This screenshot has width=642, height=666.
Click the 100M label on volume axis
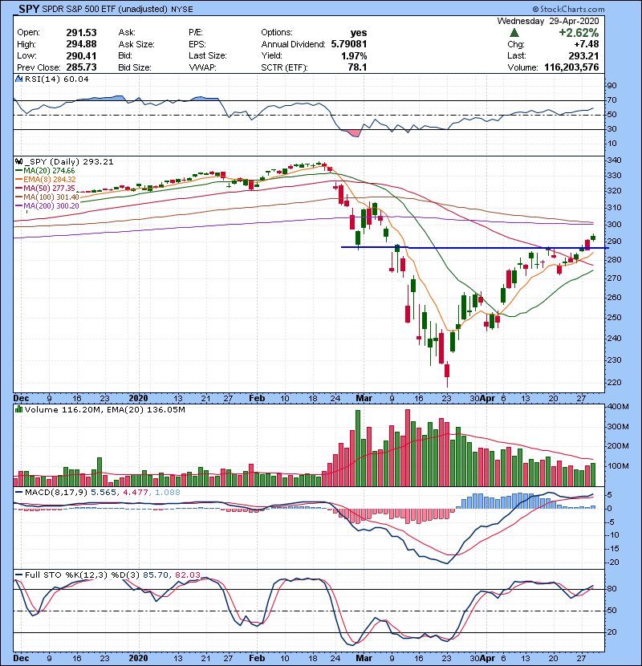pos(618,466)
